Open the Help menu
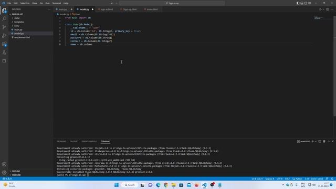 [66, 3]
